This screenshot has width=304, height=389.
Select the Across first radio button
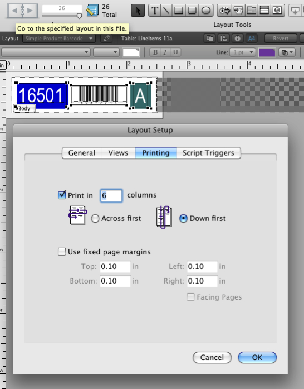pyautogui.click(x=95, y=219)
